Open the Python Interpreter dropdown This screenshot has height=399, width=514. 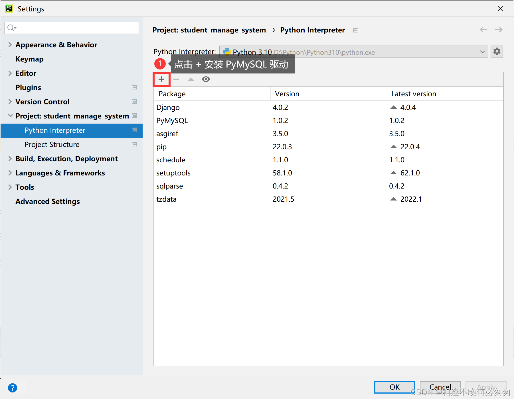tap(354, 52)
